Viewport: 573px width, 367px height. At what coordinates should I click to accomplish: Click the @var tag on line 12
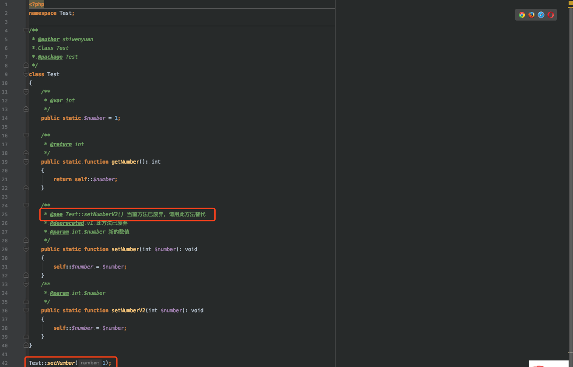click(56, 101)
